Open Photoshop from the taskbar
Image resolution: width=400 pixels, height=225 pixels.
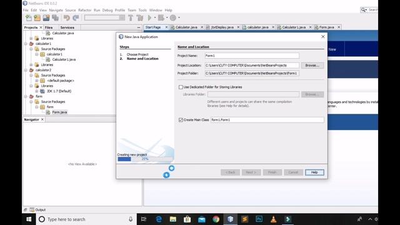[259, 219]
